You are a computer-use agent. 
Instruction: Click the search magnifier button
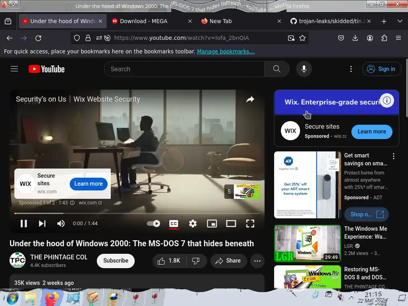277,69
